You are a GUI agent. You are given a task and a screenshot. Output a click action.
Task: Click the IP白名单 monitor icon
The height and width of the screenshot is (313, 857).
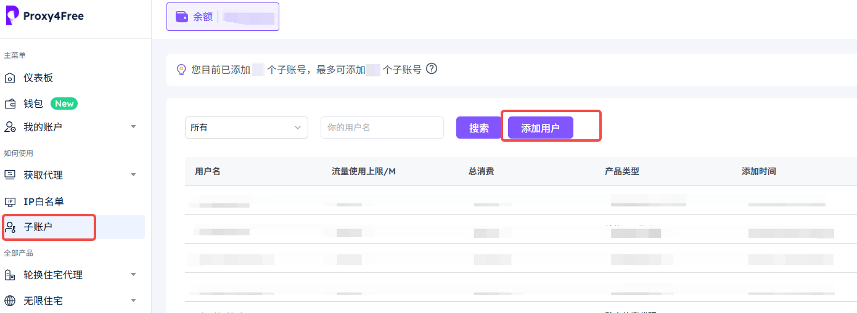[x=10, y=201]
